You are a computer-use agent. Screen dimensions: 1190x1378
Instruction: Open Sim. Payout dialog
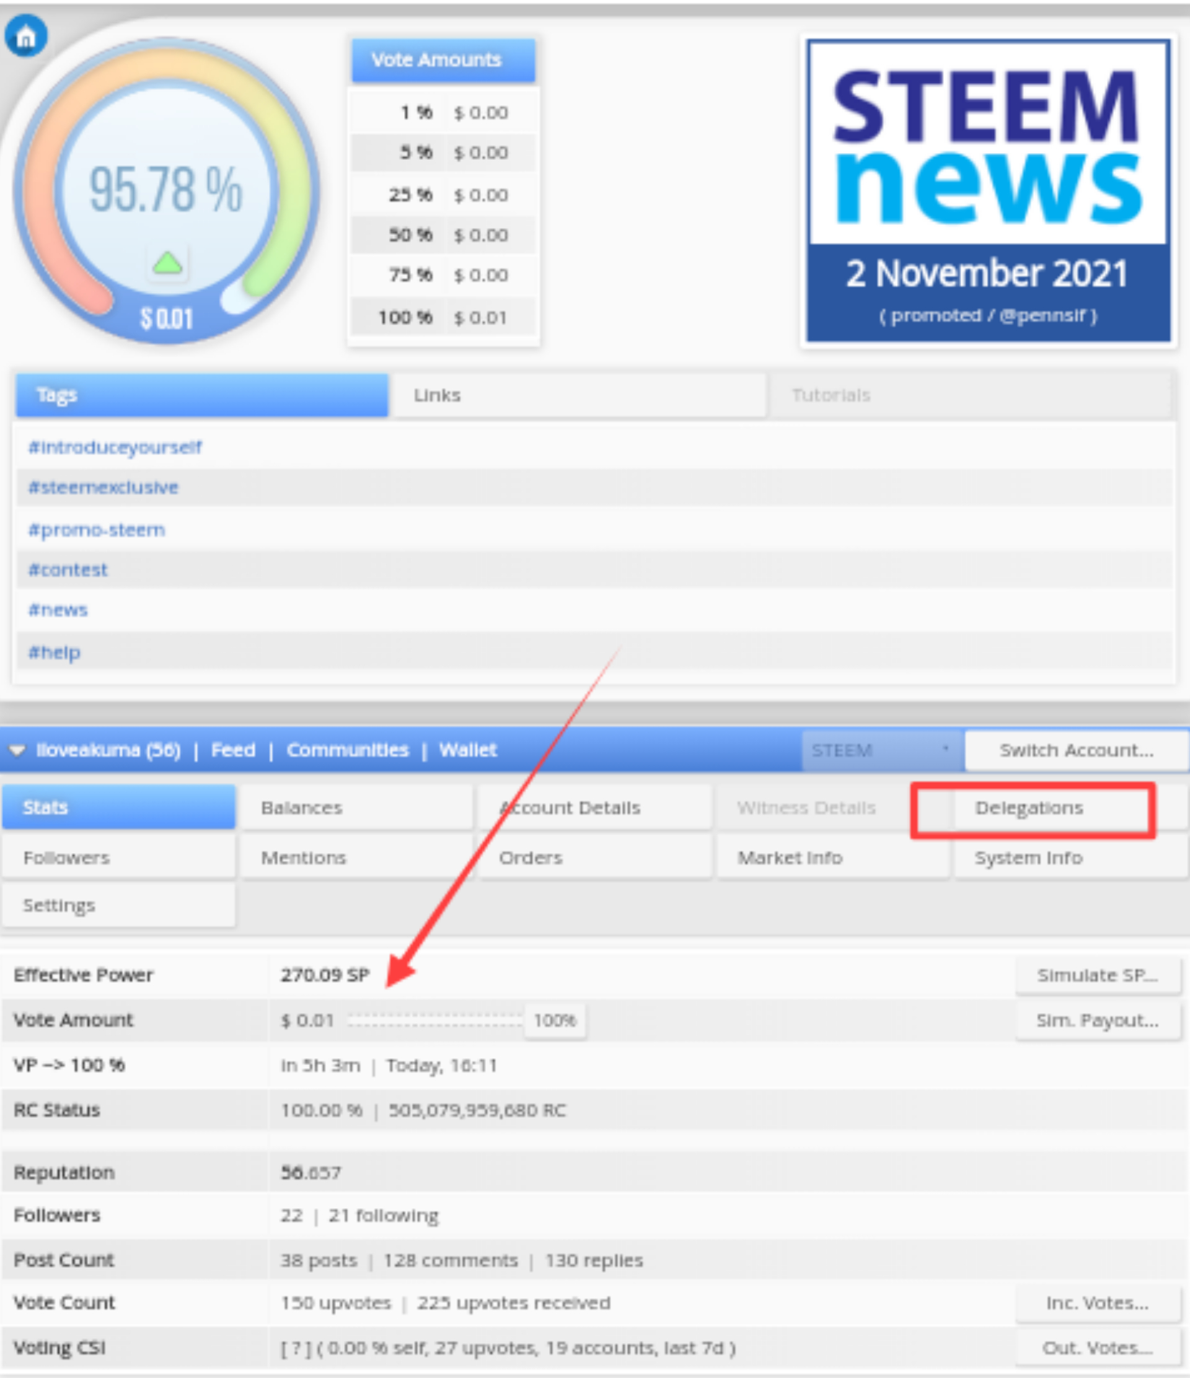1098,1020
